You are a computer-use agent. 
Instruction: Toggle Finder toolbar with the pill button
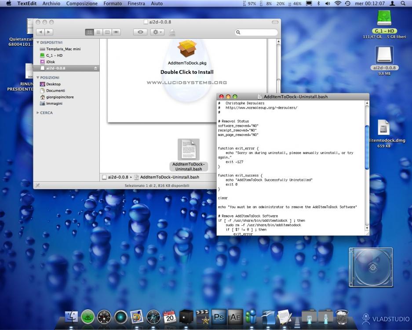[275, 22]
